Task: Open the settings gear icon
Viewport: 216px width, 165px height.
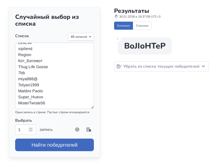Action: click(77, 130)
